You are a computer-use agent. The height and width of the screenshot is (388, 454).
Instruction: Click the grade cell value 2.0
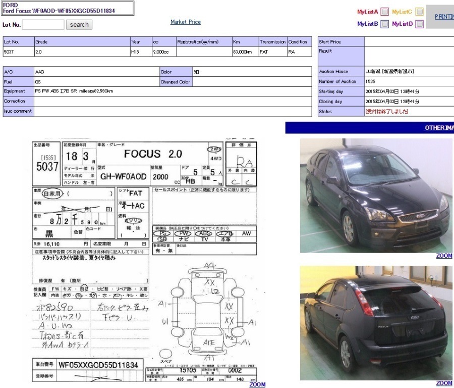[82, 52]
